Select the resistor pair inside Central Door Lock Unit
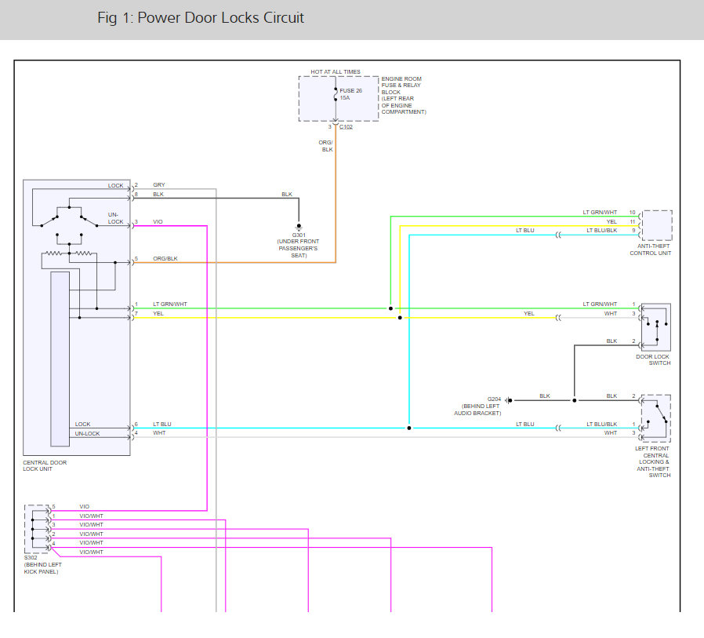Screen dimensions: 704x638 [69, 253]
